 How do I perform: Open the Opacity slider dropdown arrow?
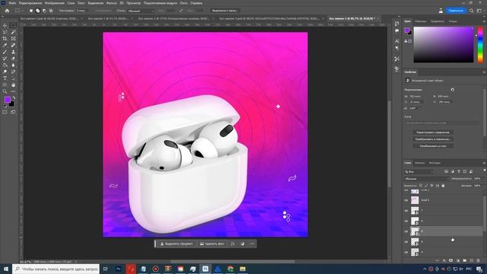click(484, 179)
